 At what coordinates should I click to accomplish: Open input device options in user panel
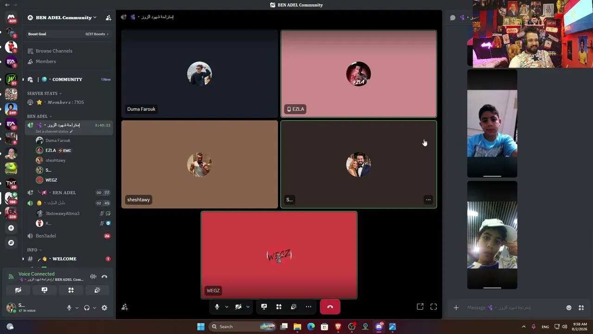tap(77, 308)
